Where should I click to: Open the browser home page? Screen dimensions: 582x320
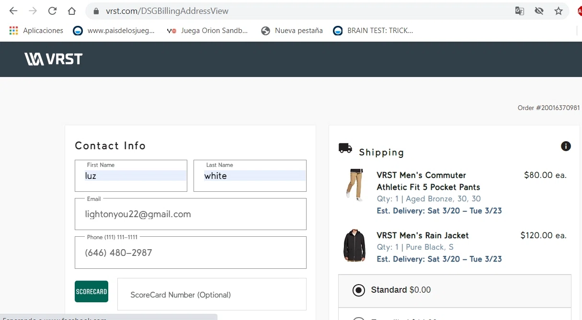click(x=72, y=11)
